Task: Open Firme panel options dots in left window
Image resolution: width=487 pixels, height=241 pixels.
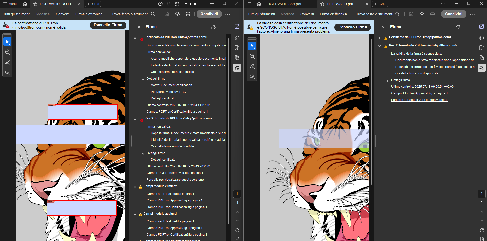Action: pos(223,27)
